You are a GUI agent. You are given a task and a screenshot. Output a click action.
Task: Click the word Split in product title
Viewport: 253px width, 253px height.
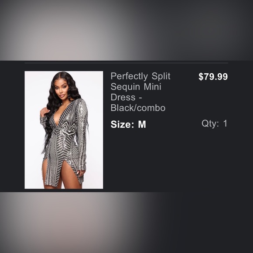[x=161, y=76]
